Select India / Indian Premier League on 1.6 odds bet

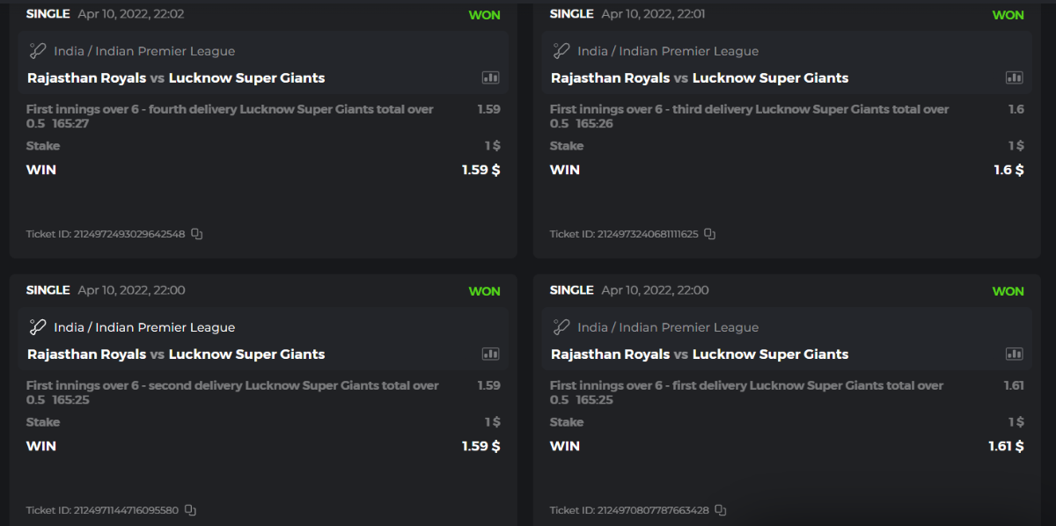click(x=668, y=51)
